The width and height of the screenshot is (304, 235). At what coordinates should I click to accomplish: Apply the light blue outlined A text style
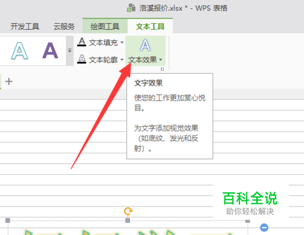(x=19, y=51)
